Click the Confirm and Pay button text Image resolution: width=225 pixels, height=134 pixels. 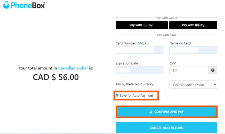pyautogui.click(x=169, y=112)
